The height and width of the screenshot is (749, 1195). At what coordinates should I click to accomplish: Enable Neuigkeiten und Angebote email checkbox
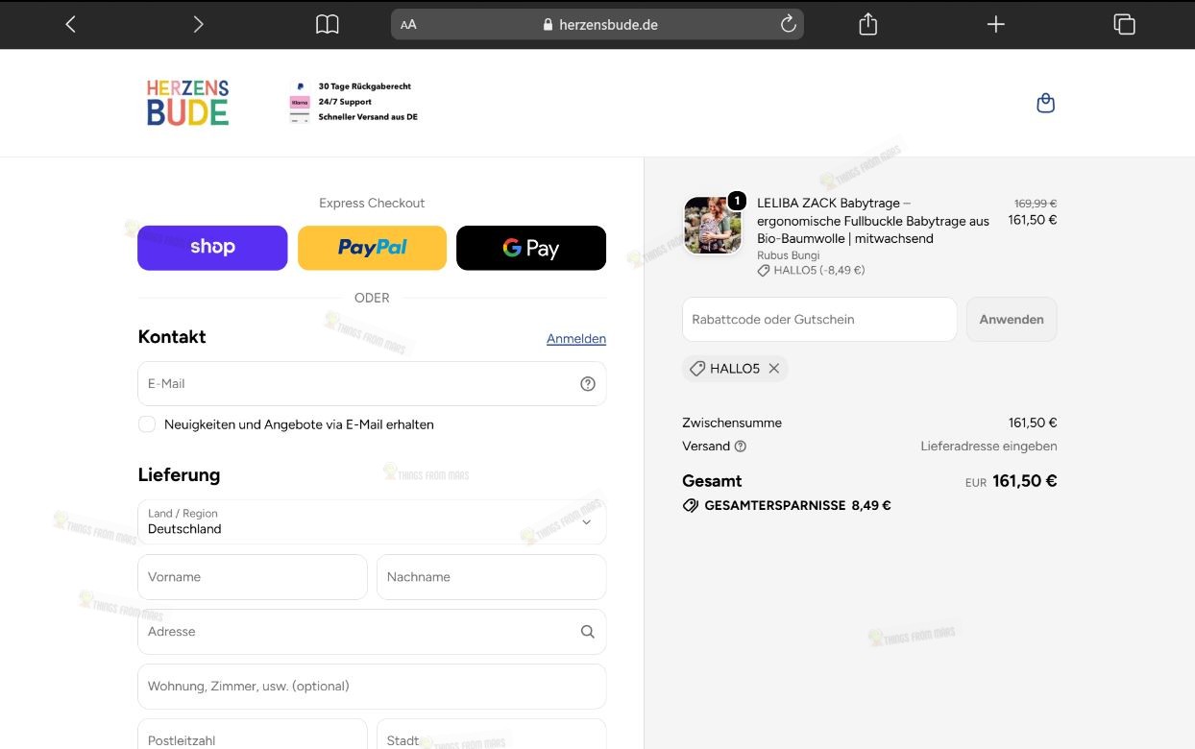point(147,424)
